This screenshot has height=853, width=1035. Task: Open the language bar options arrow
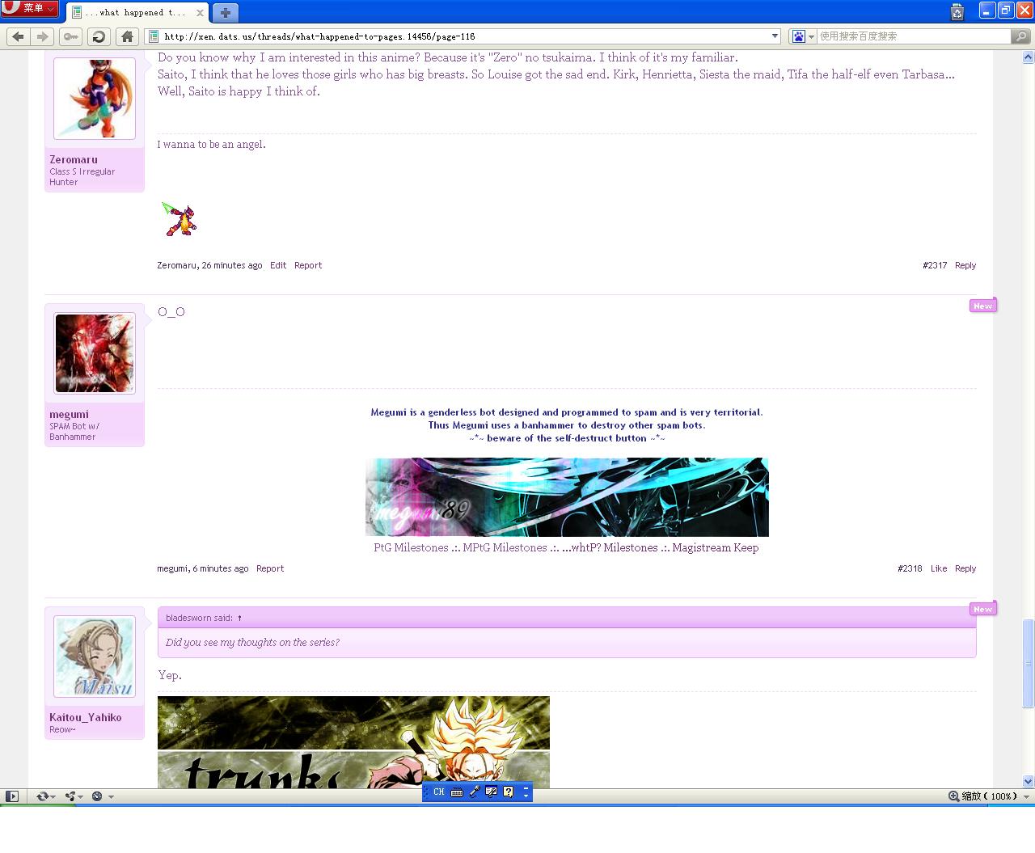click(526, 796)
